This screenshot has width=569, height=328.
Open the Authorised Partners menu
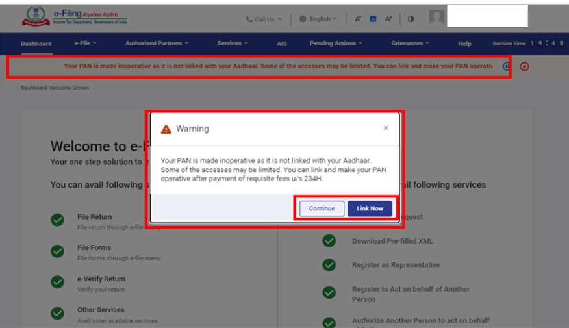tap(157, 44)
